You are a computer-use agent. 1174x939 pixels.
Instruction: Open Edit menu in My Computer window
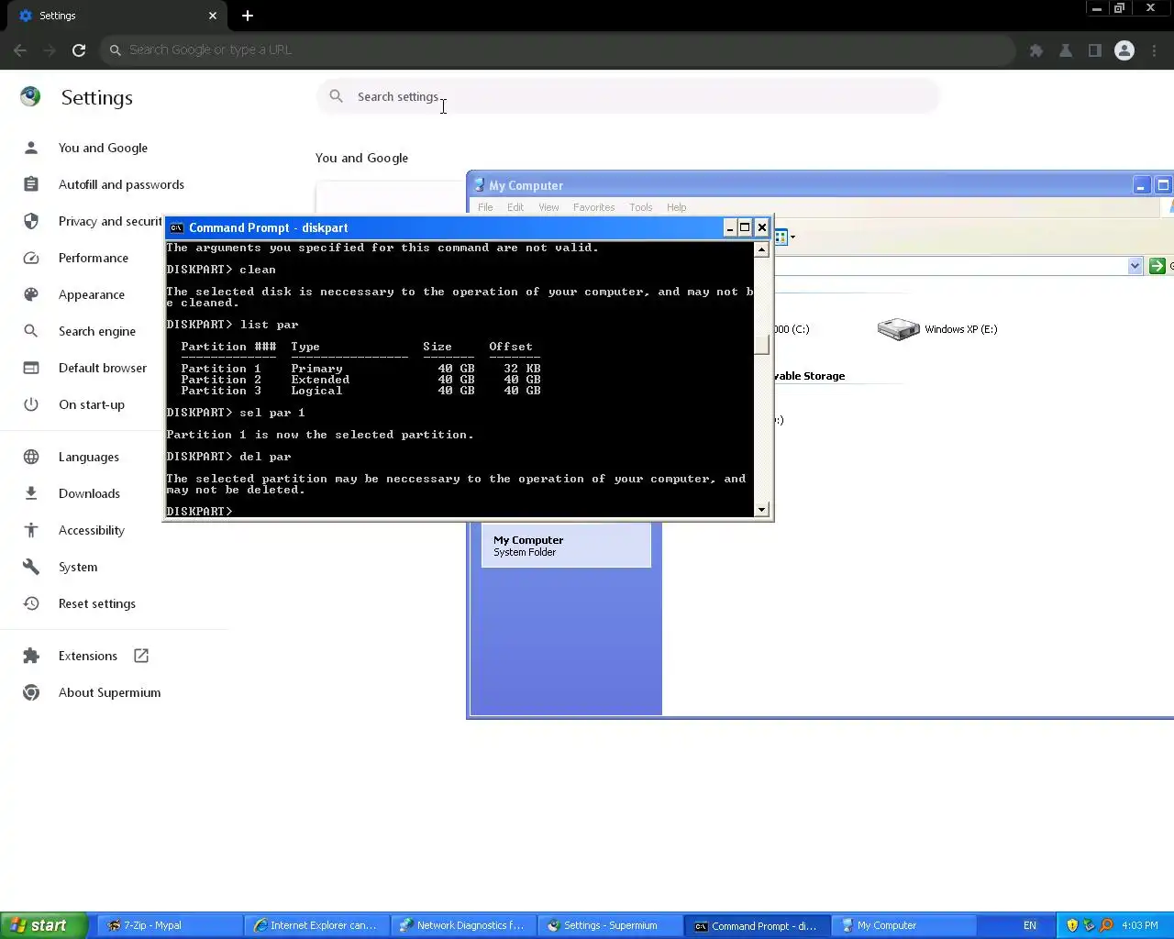(x=515, y=207)
